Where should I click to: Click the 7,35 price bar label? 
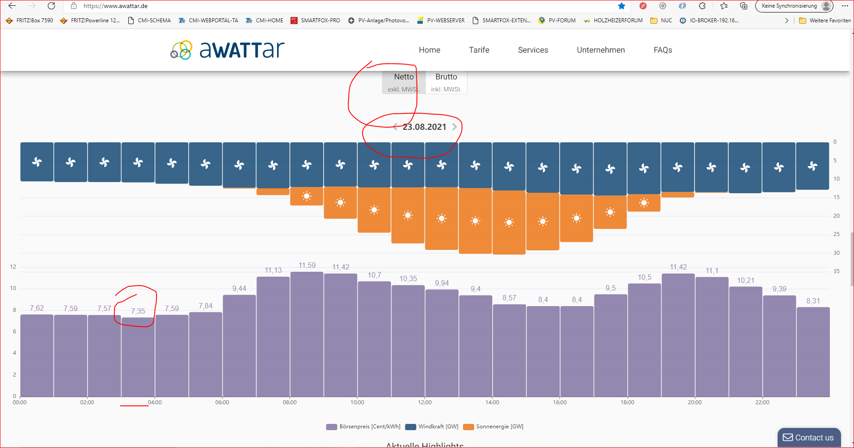(138, 311)
